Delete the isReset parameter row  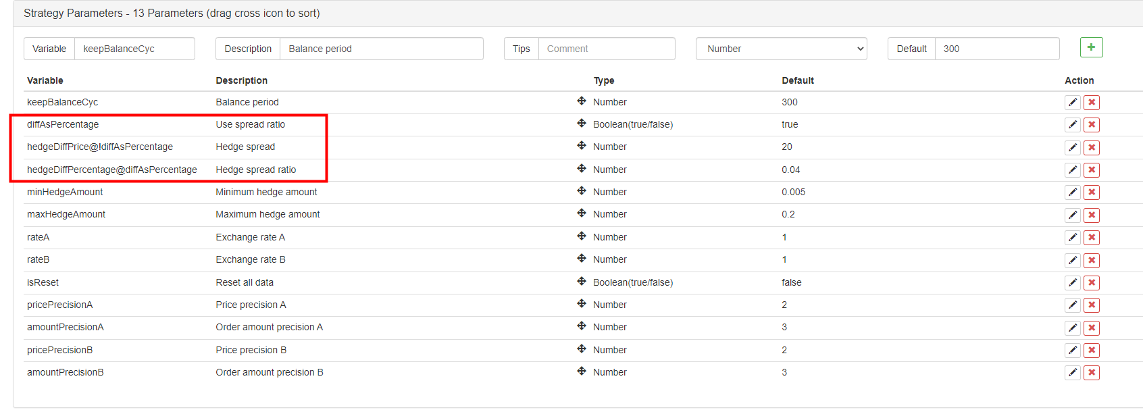point(1091,283)
